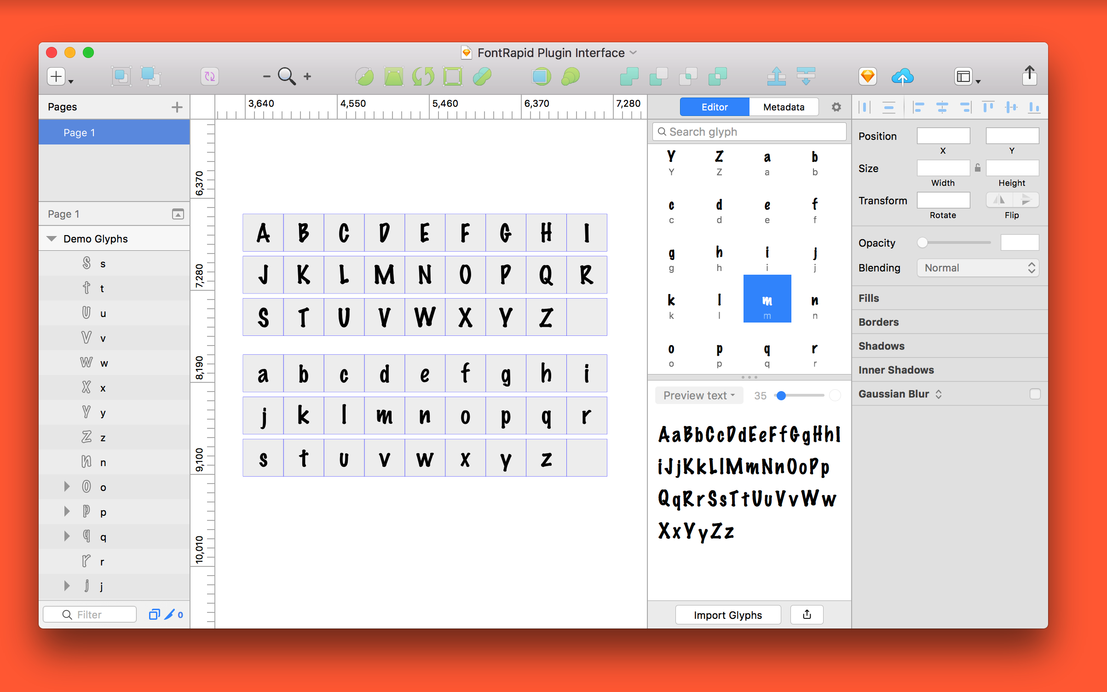This screenshot has height=692, width=1107.
Task: Zoom in with the plus button
Action: (x=307, y=76)
